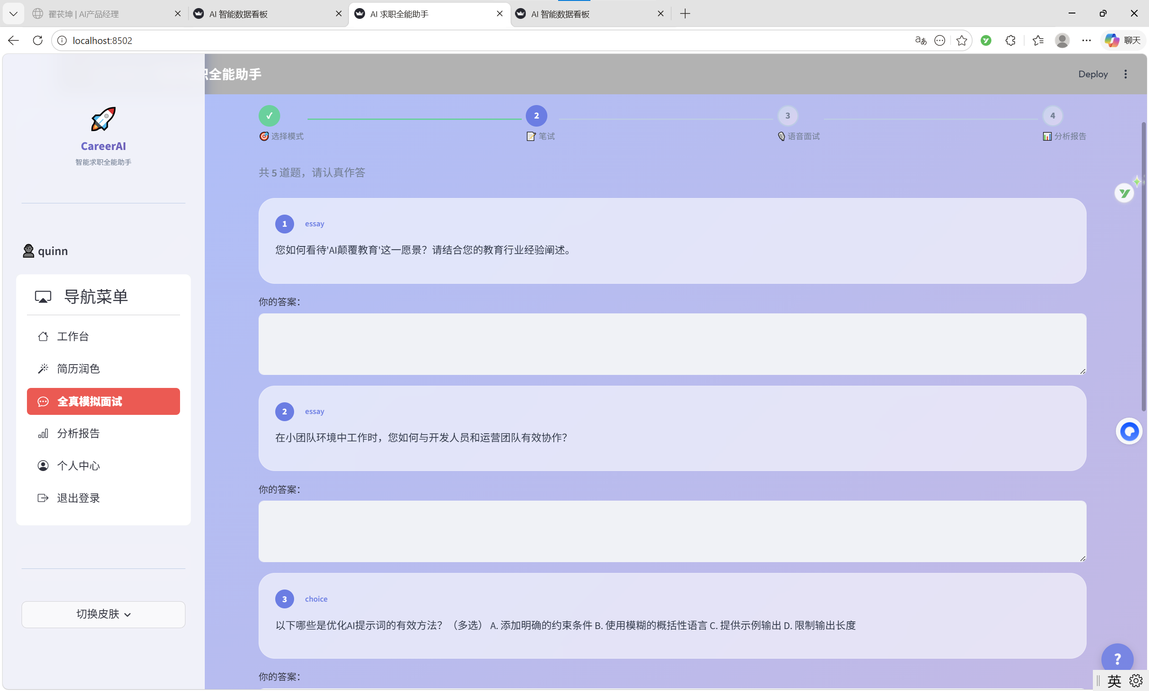This screenshot has width=1149, height=691.
Task: Open the floating question mark help button
Action: tap(1117, 658)
